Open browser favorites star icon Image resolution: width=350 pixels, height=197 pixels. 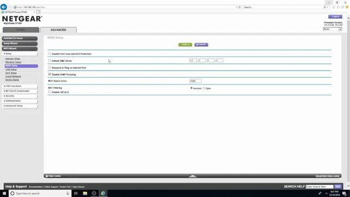338,7
